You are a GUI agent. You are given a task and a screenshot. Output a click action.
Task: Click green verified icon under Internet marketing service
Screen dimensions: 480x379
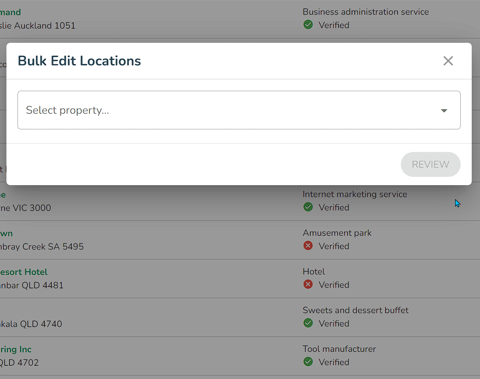point(308,207)
